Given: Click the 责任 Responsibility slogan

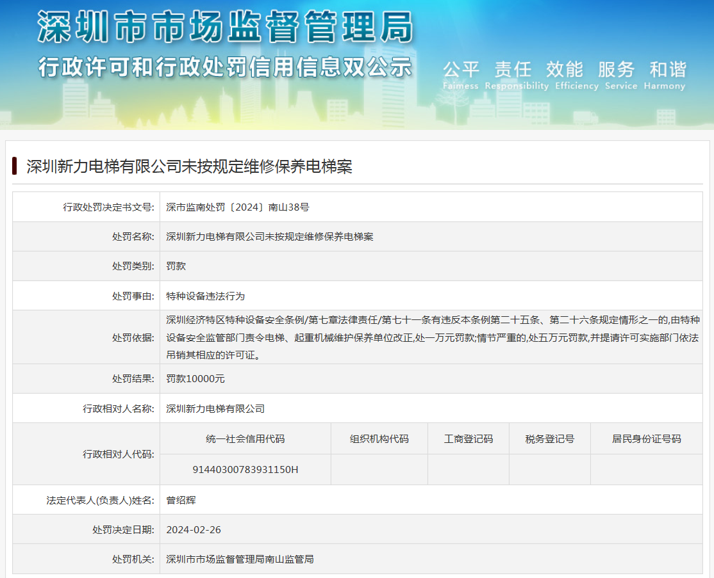Looking at the screenshot, I should (517, 75).
